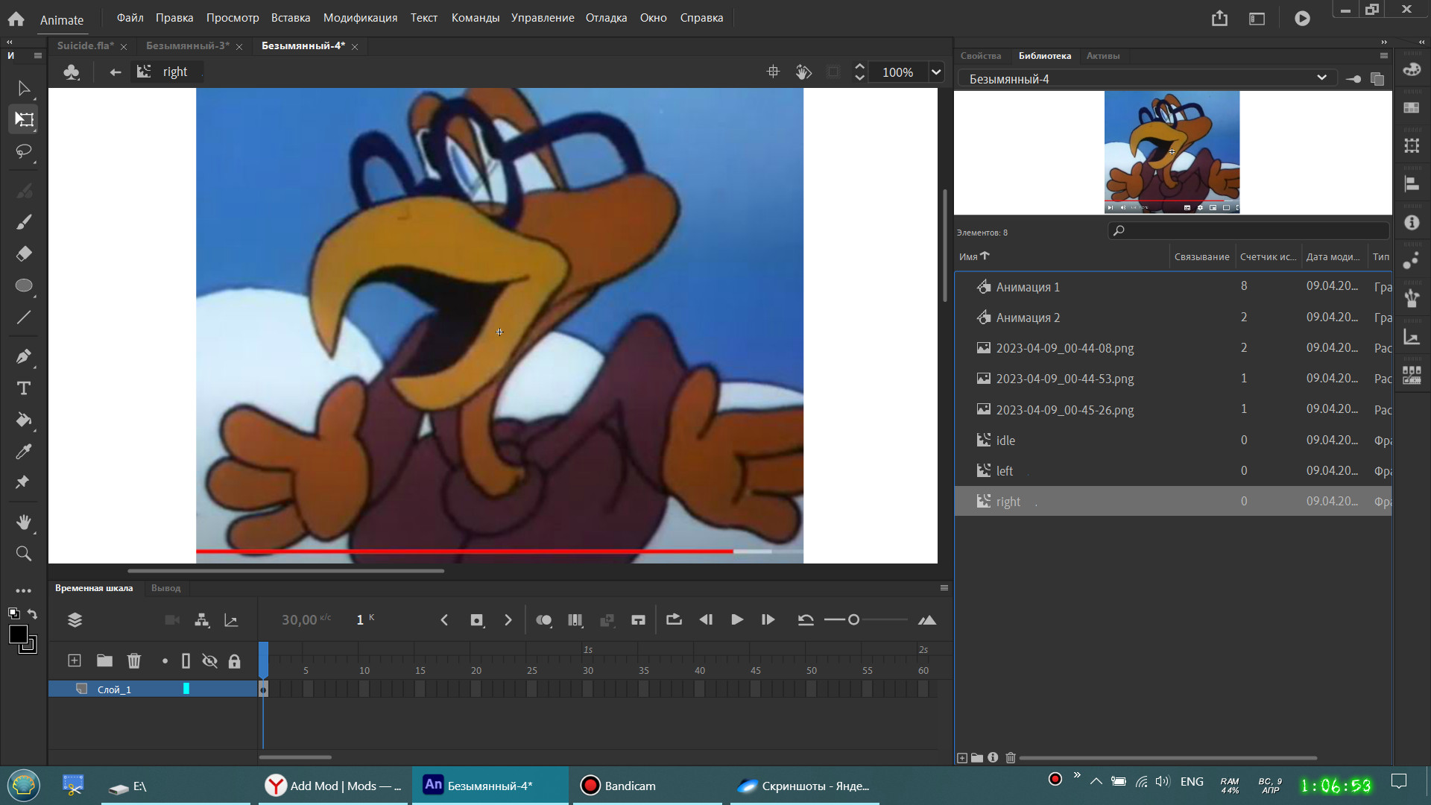Select the Paint Bucket tool
The image size is (1431, 805).
pos(24,420)
